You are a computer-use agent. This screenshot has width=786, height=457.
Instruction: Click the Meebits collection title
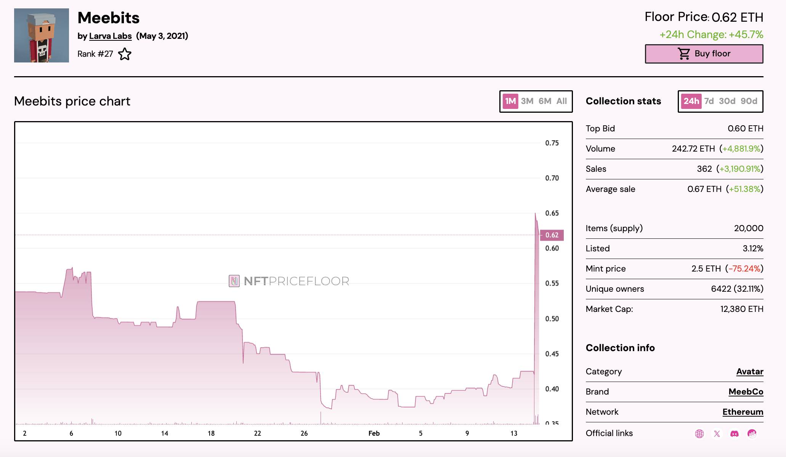coord(109,18)
